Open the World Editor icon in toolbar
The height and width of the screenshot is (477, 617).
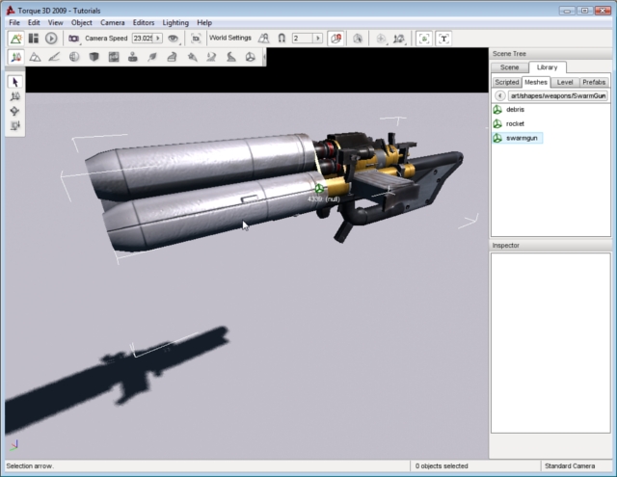click(16, 39)
